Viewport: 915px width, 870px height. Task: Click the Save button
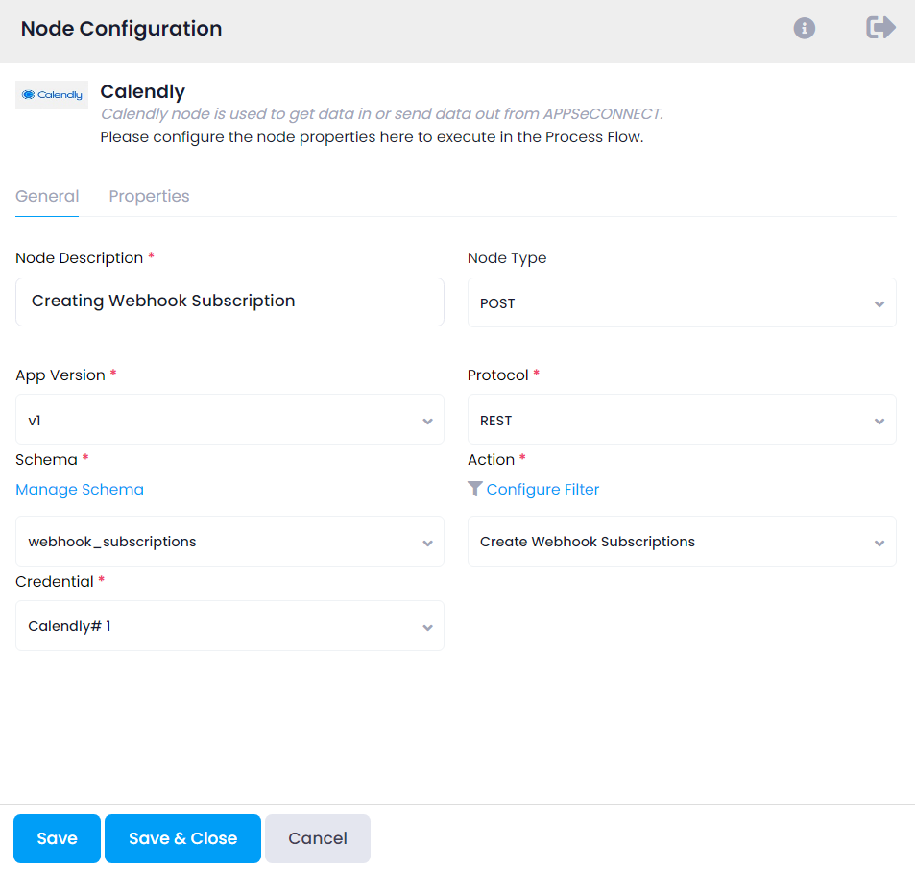[x=56, y=838]
